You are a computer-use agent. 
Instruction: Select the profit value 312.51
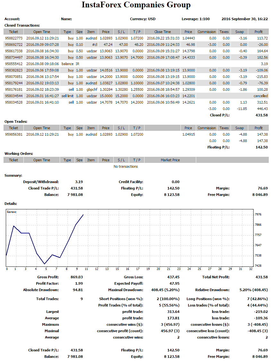262,102
